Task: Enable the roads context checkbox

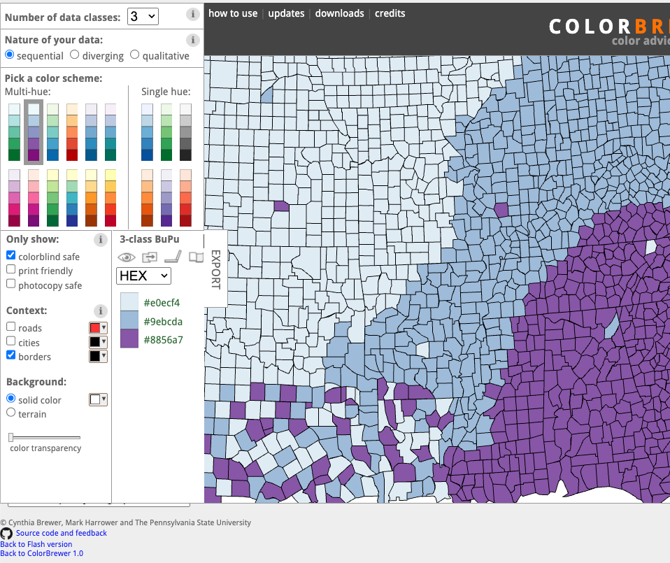Action: [x=11, y=327]
